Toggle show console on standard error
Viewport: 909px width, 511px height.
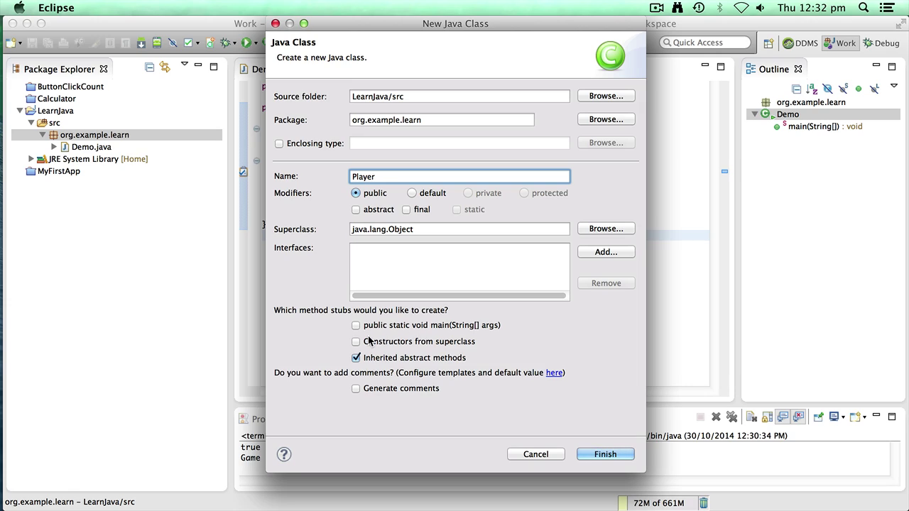click(x=798, y=417)
